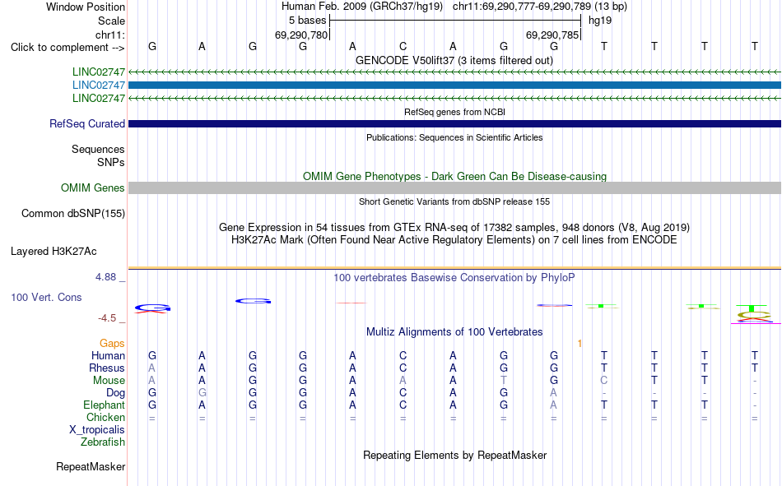Click the "5 bases" scale bar label
The height and width of the screenshot is (486, 782).
point(307,21)
